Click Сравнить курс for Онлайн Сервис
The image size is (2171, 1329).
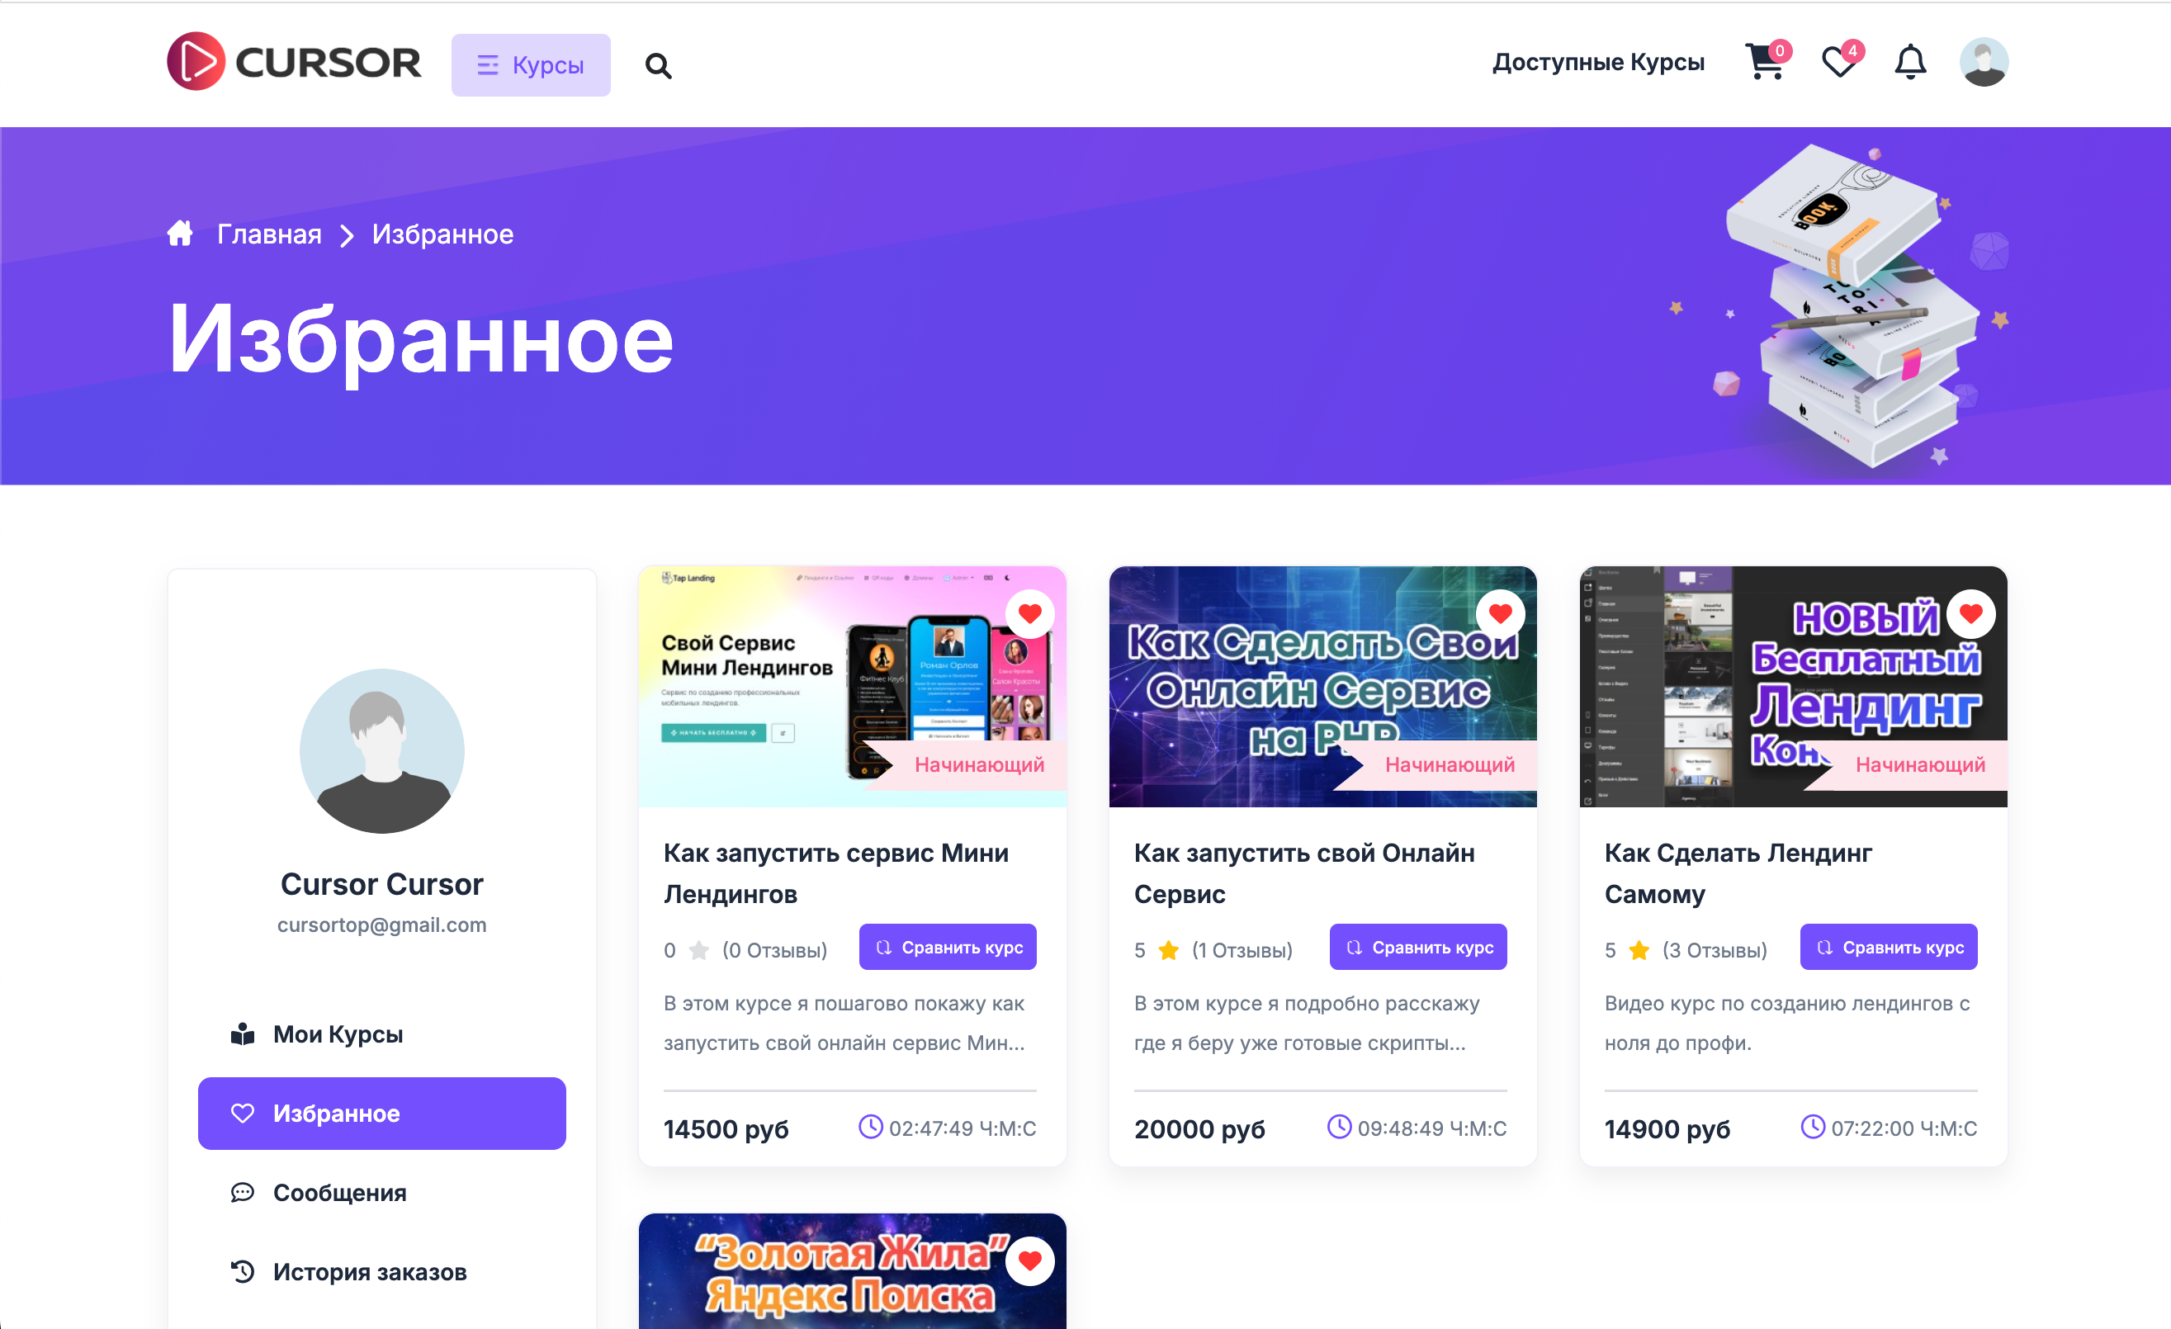[x=1417, y=948]
